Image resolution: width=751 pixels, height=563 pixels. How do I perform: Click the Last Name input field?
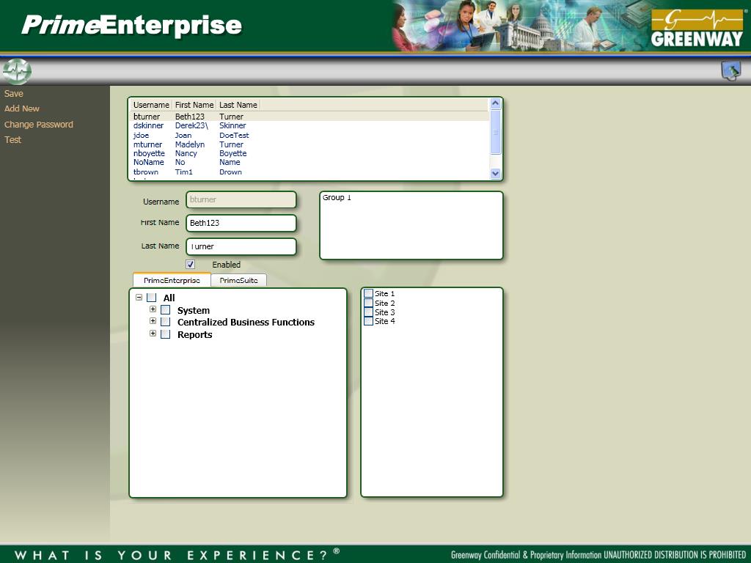[241, 246]
